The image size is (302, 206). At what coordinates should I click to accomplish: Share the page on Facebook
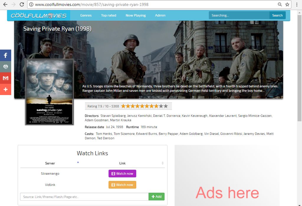tap(6, 55)
